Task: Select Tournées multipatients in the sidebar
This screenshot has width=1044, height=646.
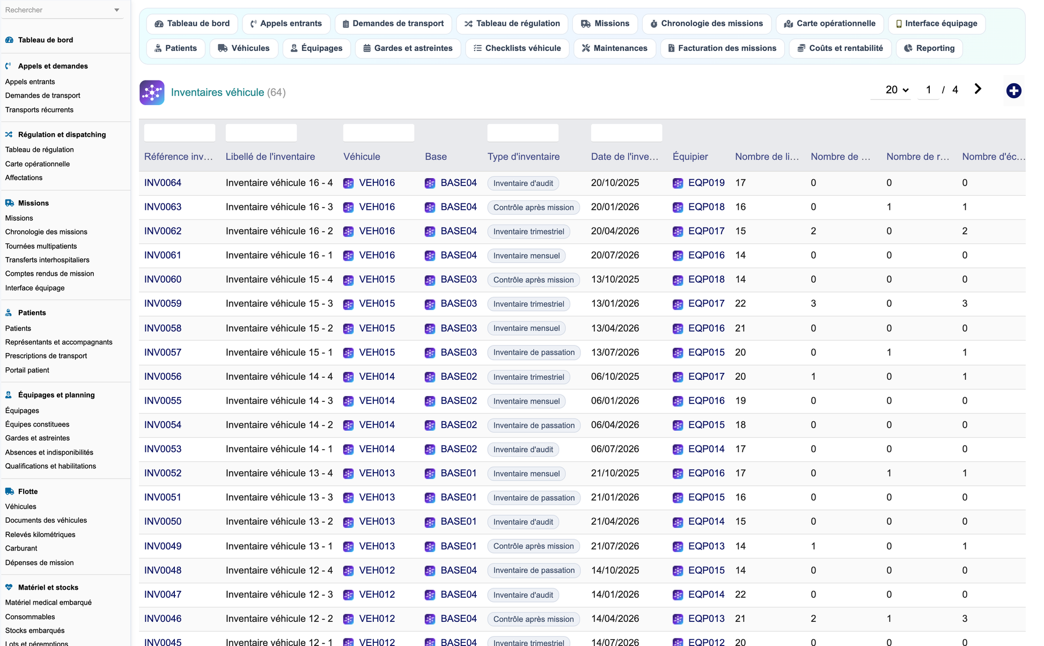Action: [41, 246]
